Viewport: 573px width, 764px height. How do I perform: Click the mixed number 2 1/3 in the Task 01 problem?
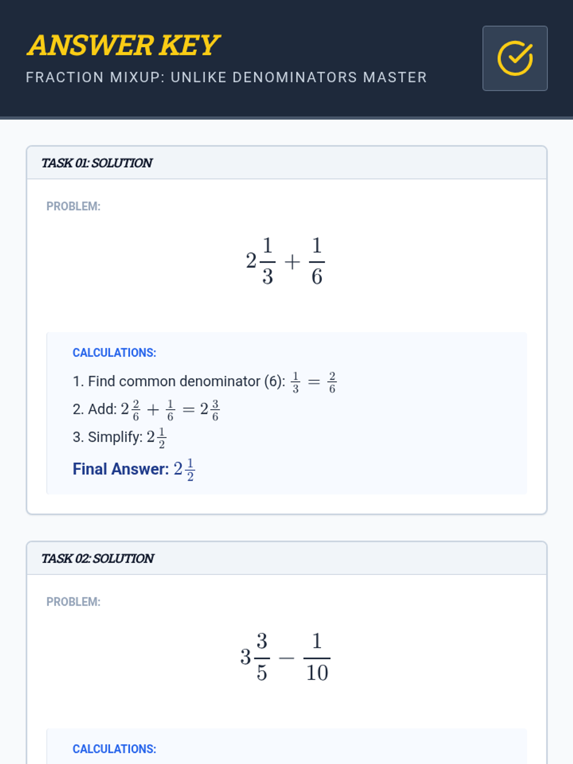[261, 261]
